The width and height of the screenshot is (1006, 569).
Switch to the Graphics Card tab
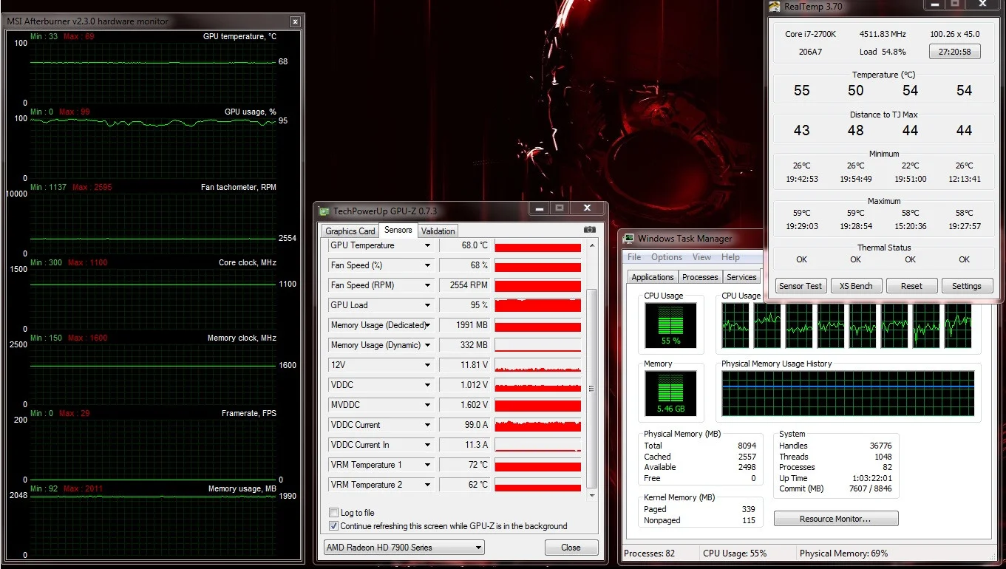coord(350,231)
